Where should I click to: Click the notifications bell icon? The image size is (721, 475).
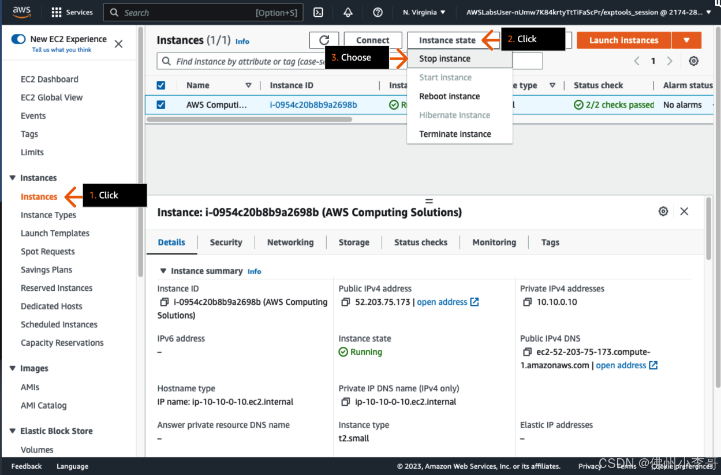tap(348, 12)
